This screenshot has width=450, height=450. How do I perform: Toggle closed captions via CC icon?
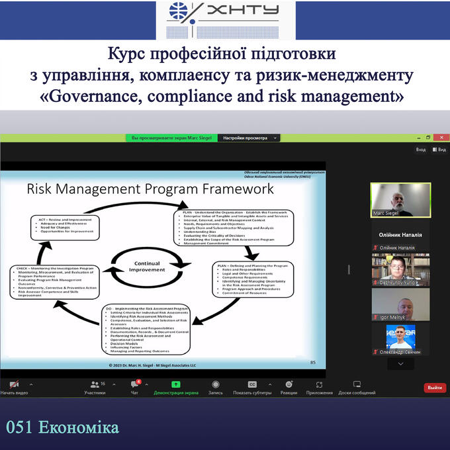point(251,384)
